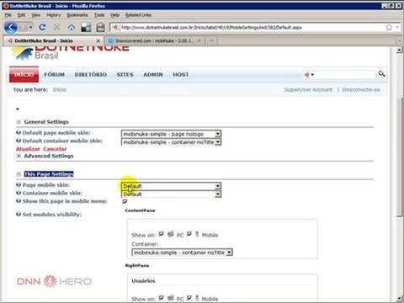Open the new tab button in tab strip

coord(212,40)
